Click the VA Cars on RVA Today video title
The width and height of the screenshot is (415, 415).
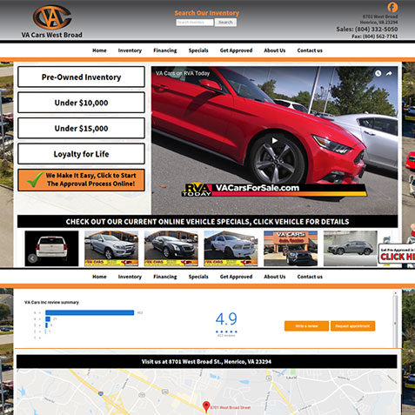point(183,73)
